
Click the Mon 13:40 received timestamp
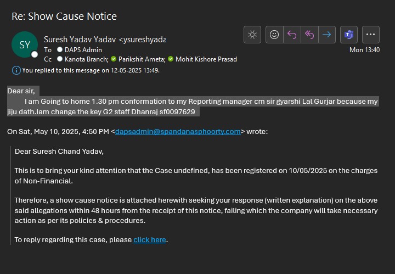click(x=364, y=49)
